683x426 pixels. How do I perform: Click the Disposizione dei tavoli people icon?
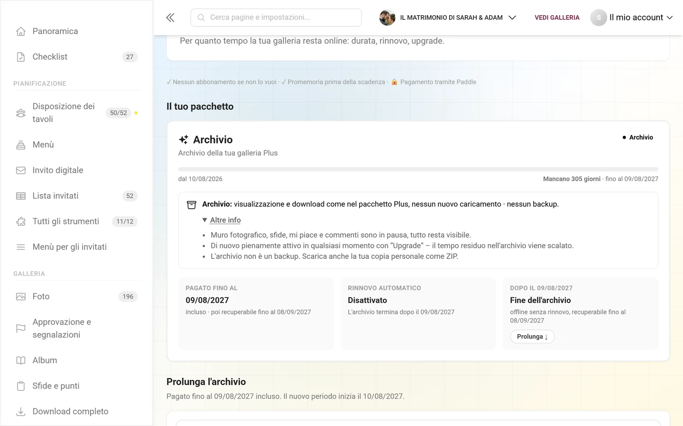[21, 113]
